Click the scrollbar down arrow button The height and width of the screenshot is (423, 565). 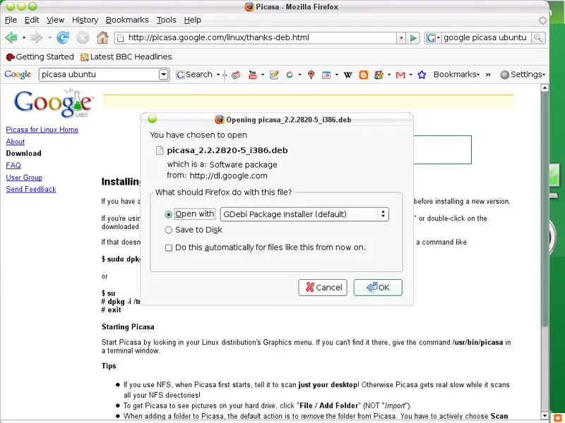pos(545,416)
